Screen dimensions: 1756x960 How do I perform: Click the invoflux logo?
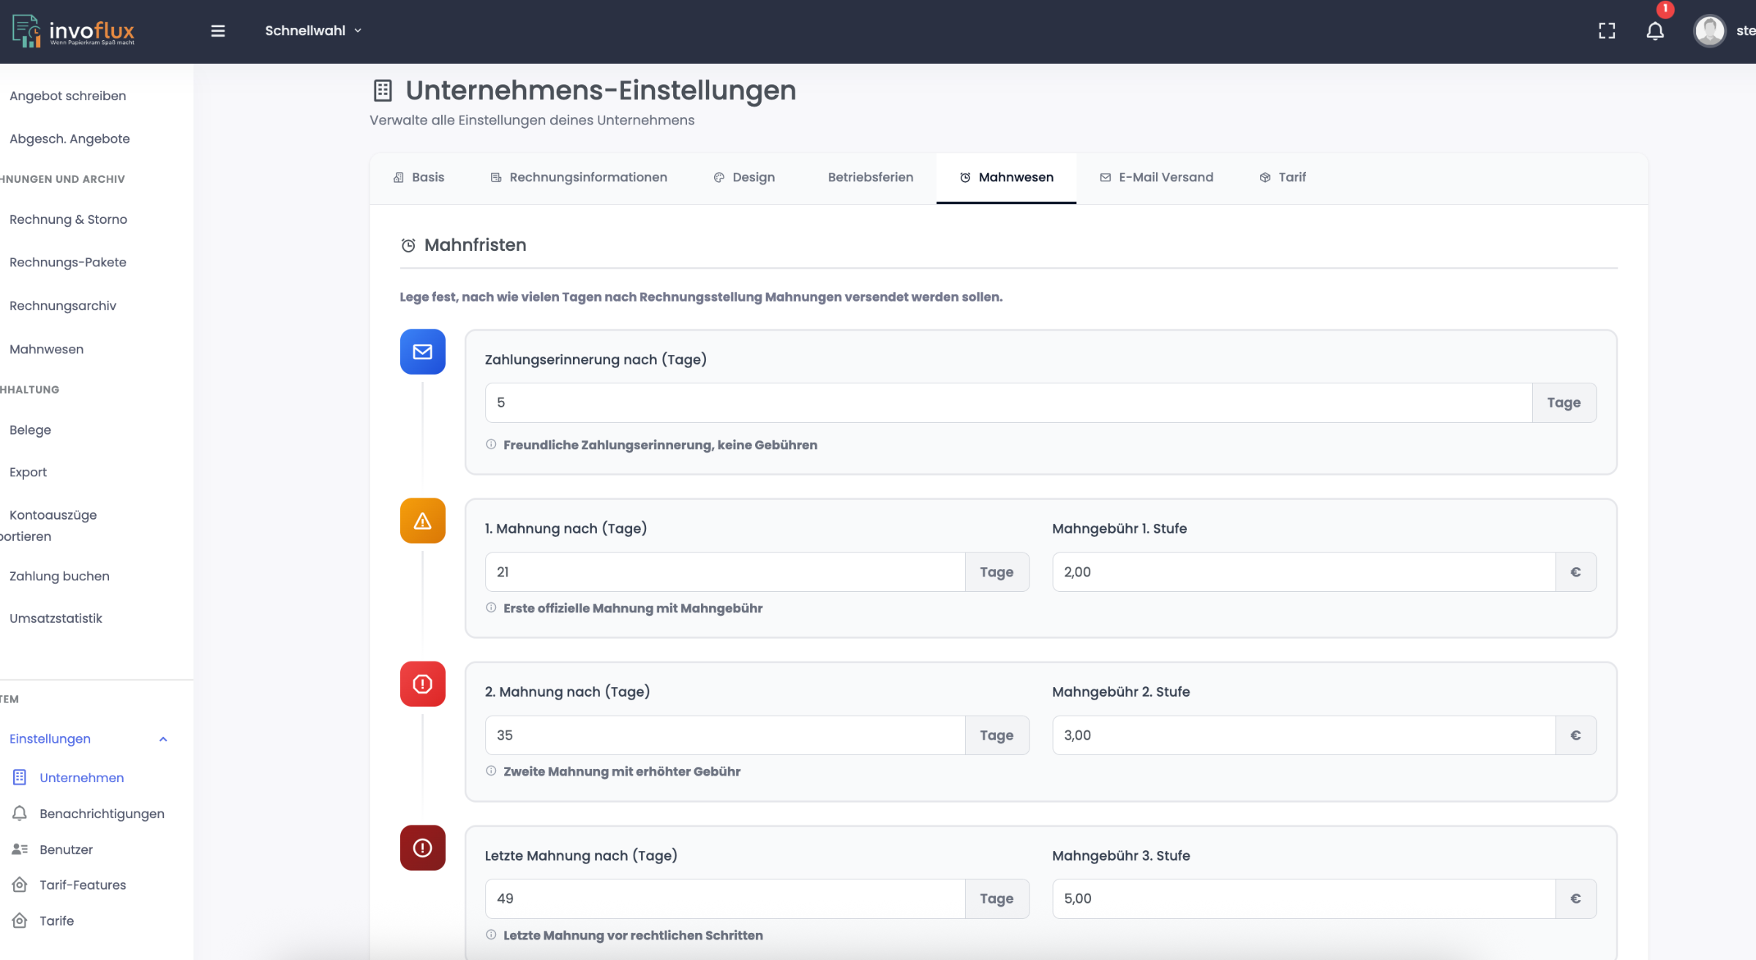tap(74, 31)
